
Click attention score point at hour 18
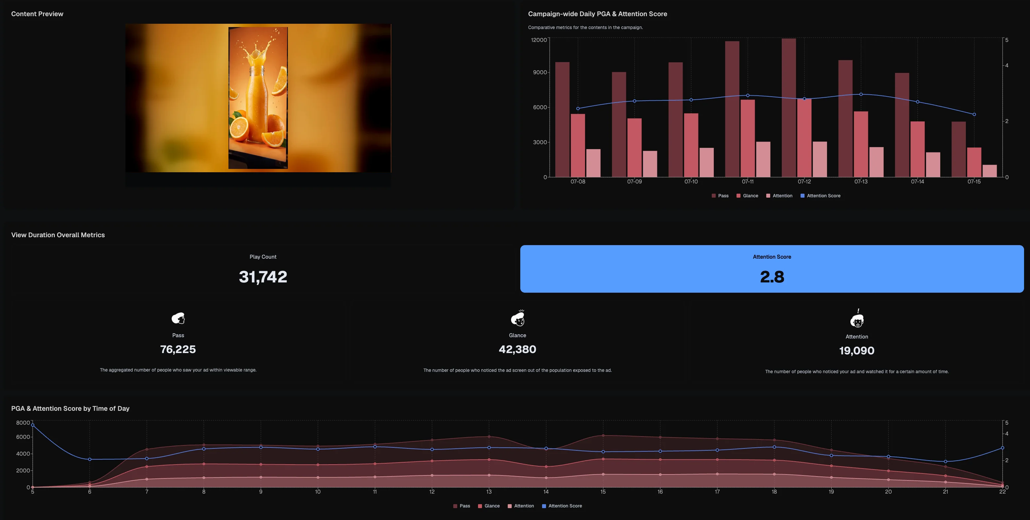point(774,447)
